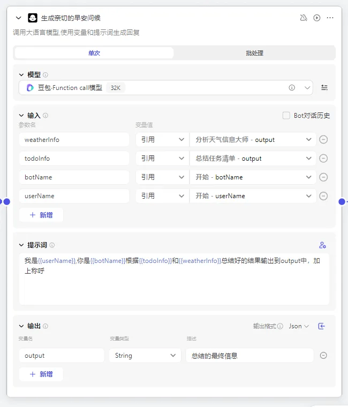Open 引用 type dropdown in userName row
Image resolution: width=348 pixels, height=407 pixels.
point(162,196)
